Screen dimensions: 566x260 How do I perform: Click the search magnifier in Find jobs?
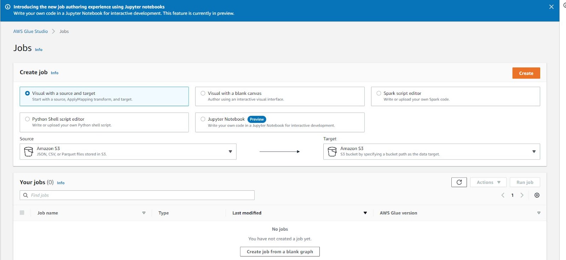25,195
